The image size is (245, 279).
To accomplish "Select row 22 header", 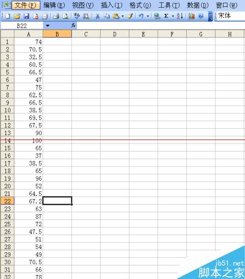I will (7, 201).
